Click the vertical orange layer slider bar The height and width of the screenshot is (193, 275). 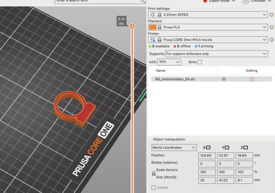132,110
